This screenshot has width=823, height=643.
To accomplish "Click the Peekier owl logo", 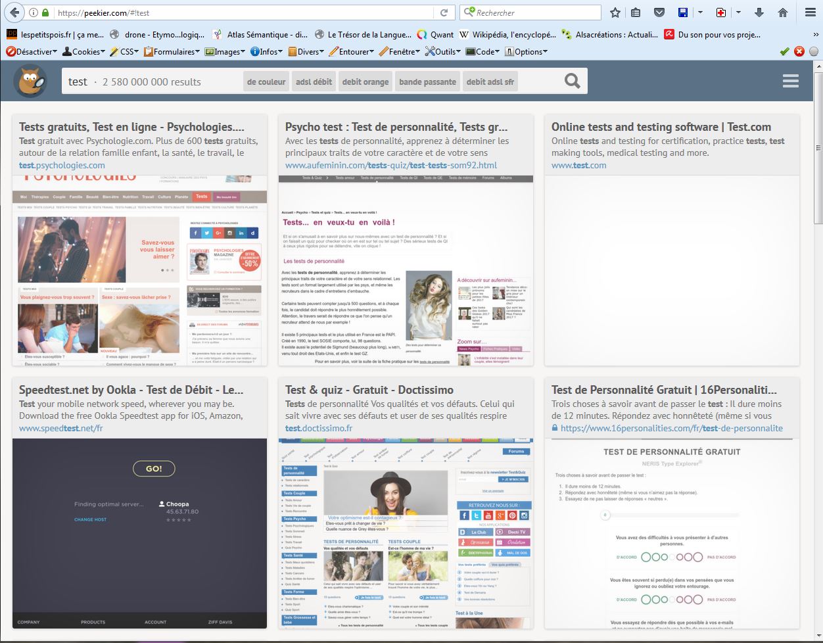I will point(30,82).
